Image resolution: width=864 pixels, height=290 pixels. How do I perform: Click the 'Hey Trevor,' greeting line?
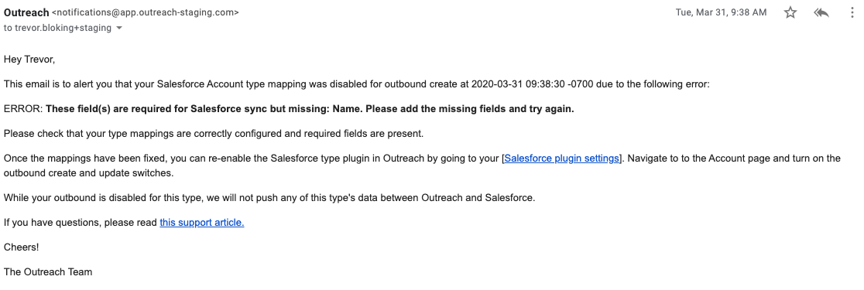coord(29,60)
